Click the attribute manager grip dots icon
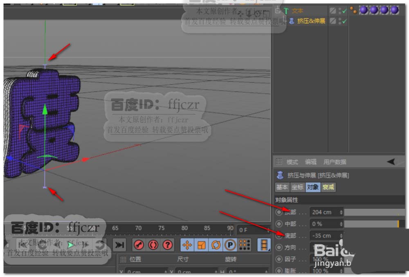This screenshot has width=409, height=277. point(279,162)
